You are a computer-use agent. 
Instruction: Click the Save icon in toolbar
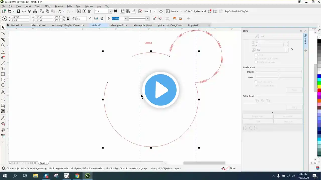pos(18,11)
